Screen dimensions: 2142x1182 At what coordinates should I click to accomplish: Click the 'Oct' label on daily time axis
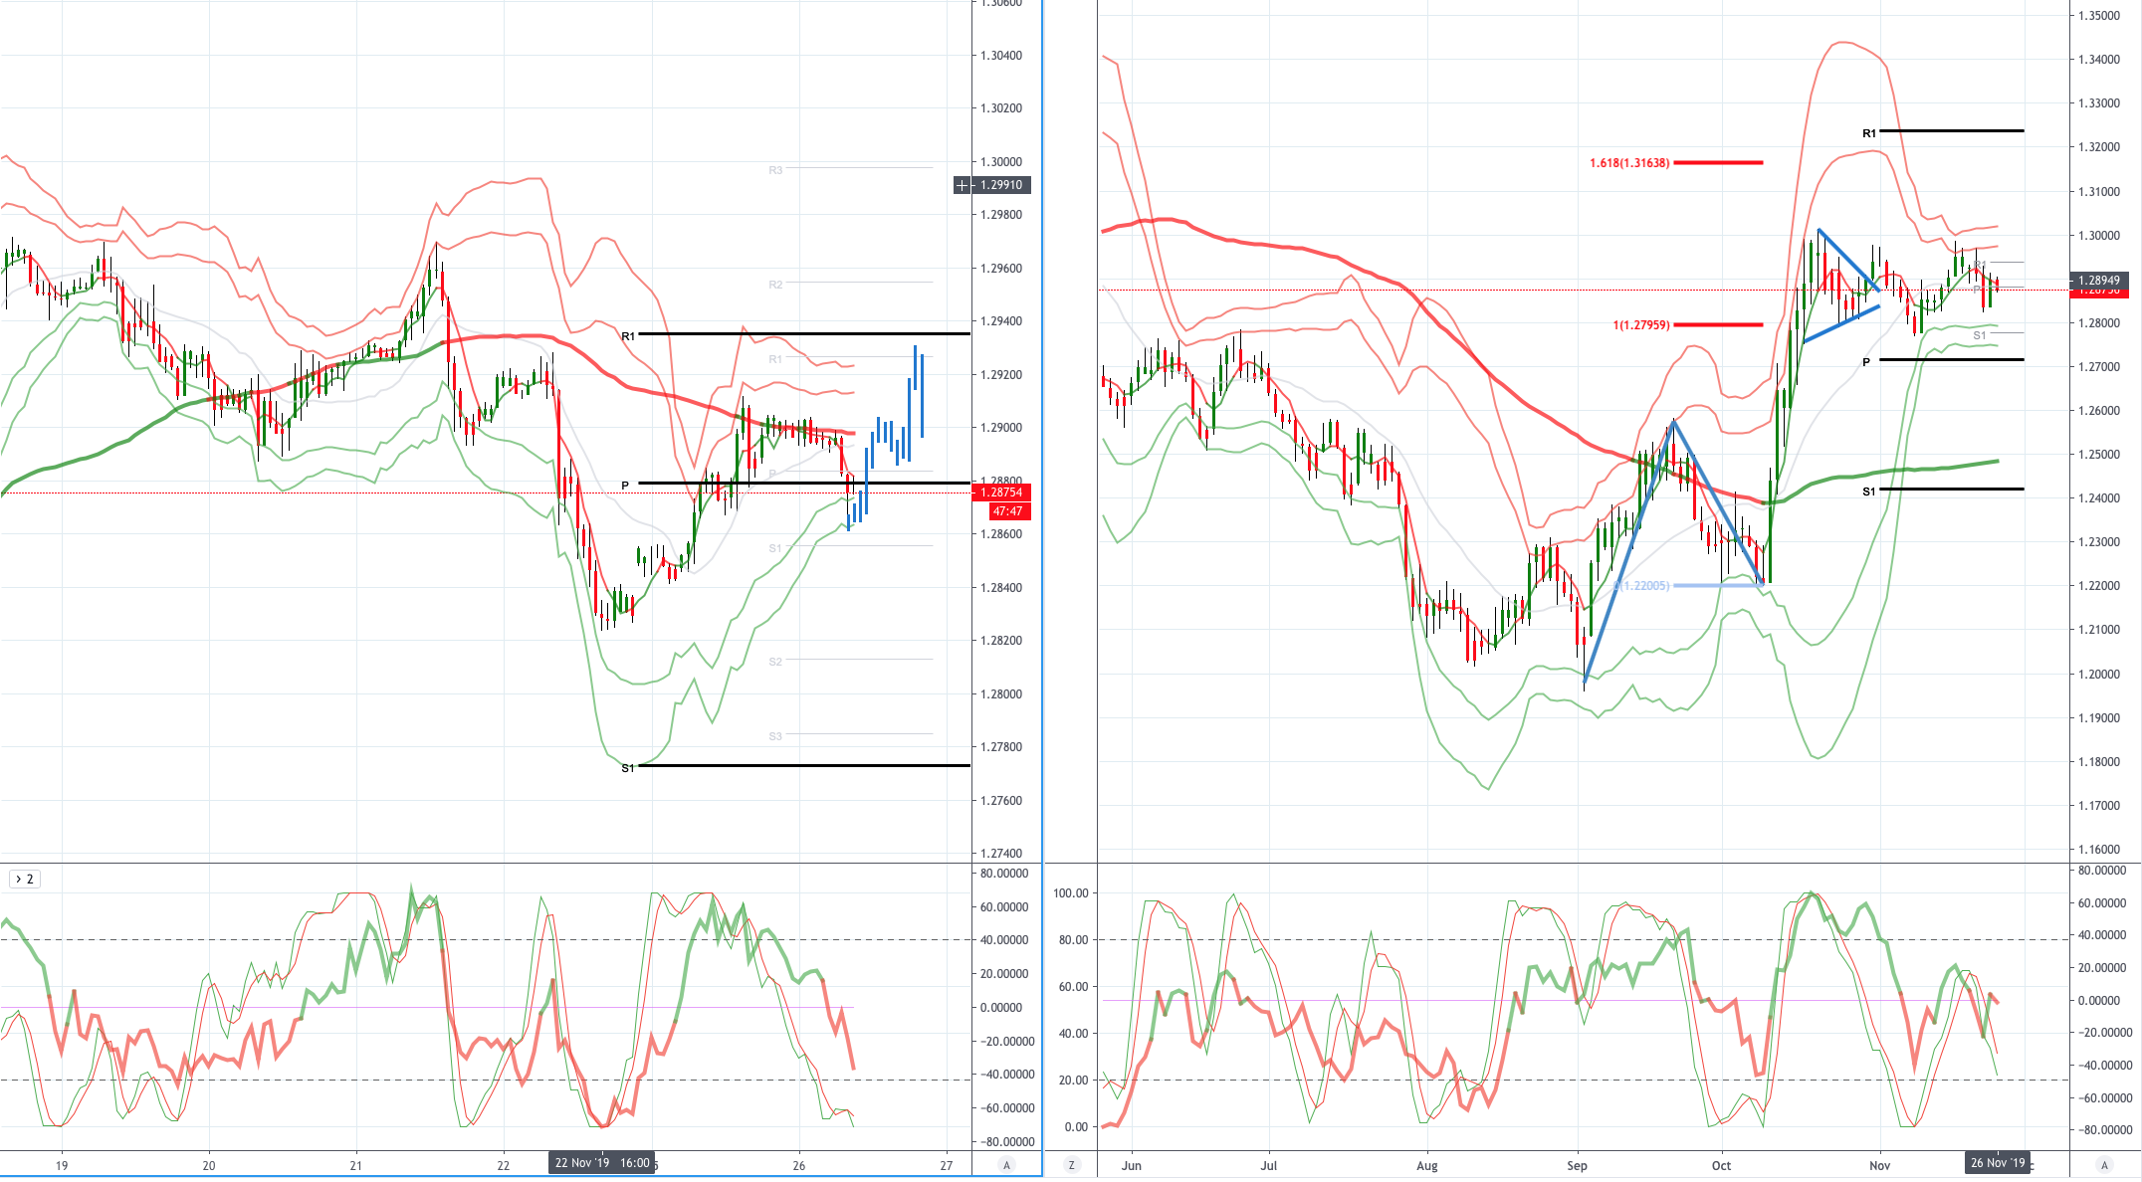coord(1721,1165)
